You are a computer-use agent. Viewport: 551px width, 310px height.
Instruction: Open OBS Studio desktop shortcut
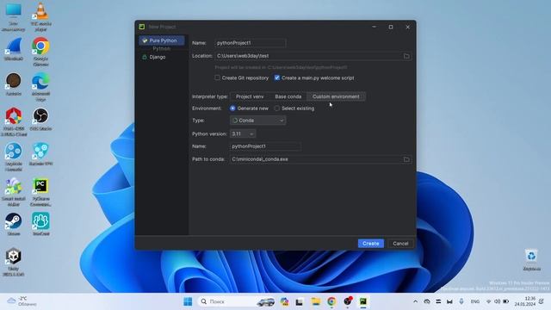(x=40, y=120)
